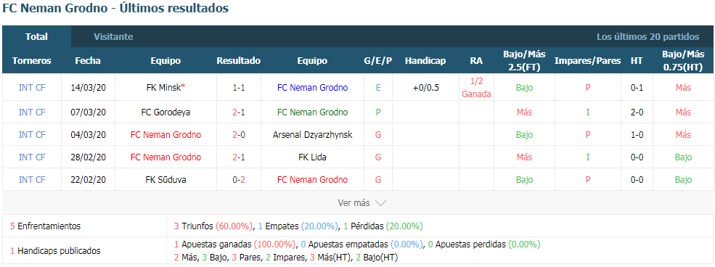
Task: Open FK Minsk team link
Action: click(164, 88)
